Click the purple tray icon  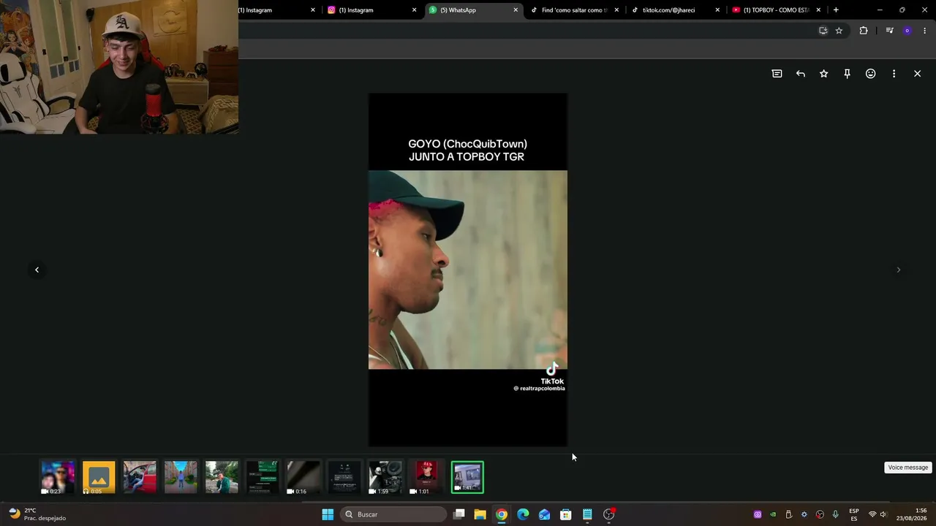[x=758, y=514]
